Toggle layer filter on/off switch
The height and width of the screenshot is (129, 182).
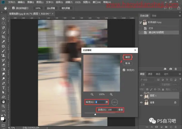click(x=180, y=79)
